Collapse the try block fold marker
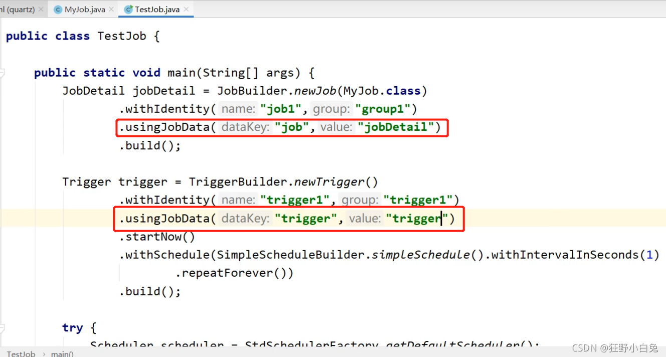Image resolution: width=666 pixels, height=357 pixels. [2, 328]
